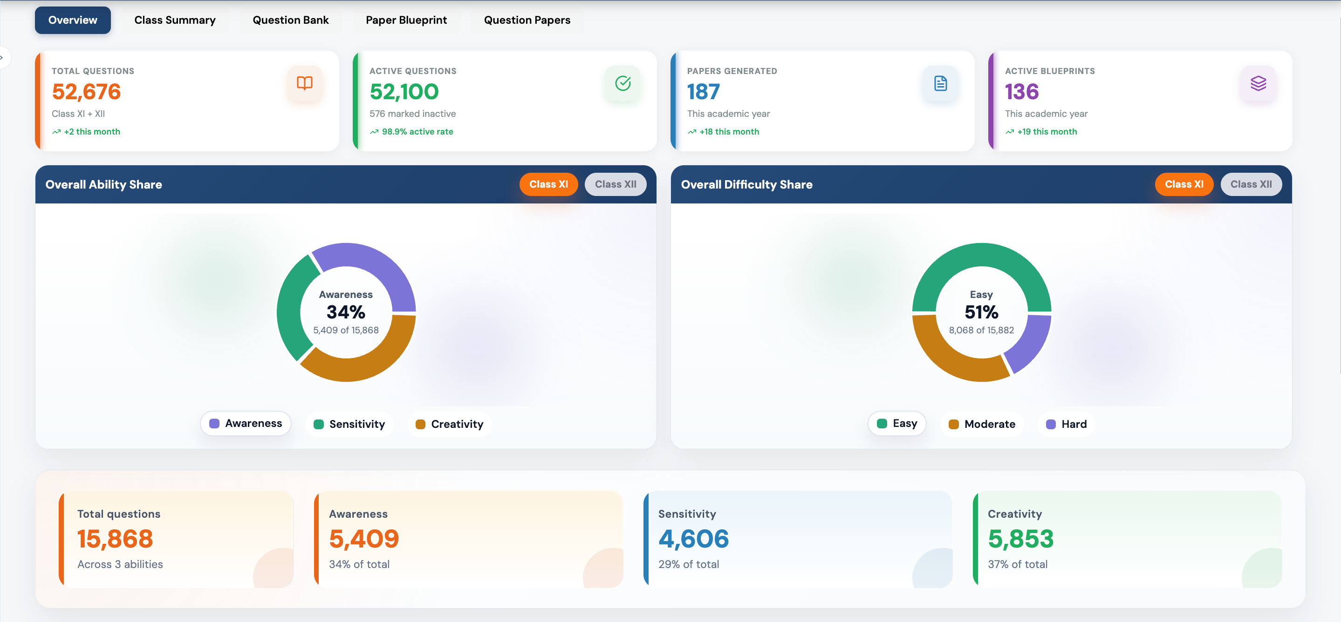Click the trend arrow beside +18 this month
The height and width of the screenshot is (622, 1341).
coord(691,132)
